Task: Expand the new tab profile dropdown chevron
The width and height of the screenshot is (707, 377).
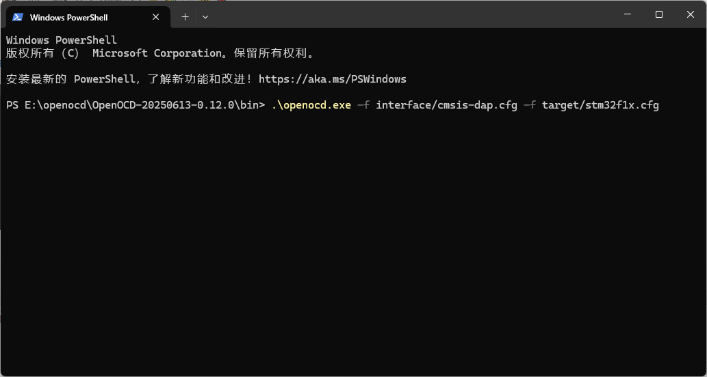Action: click(205, 17)
